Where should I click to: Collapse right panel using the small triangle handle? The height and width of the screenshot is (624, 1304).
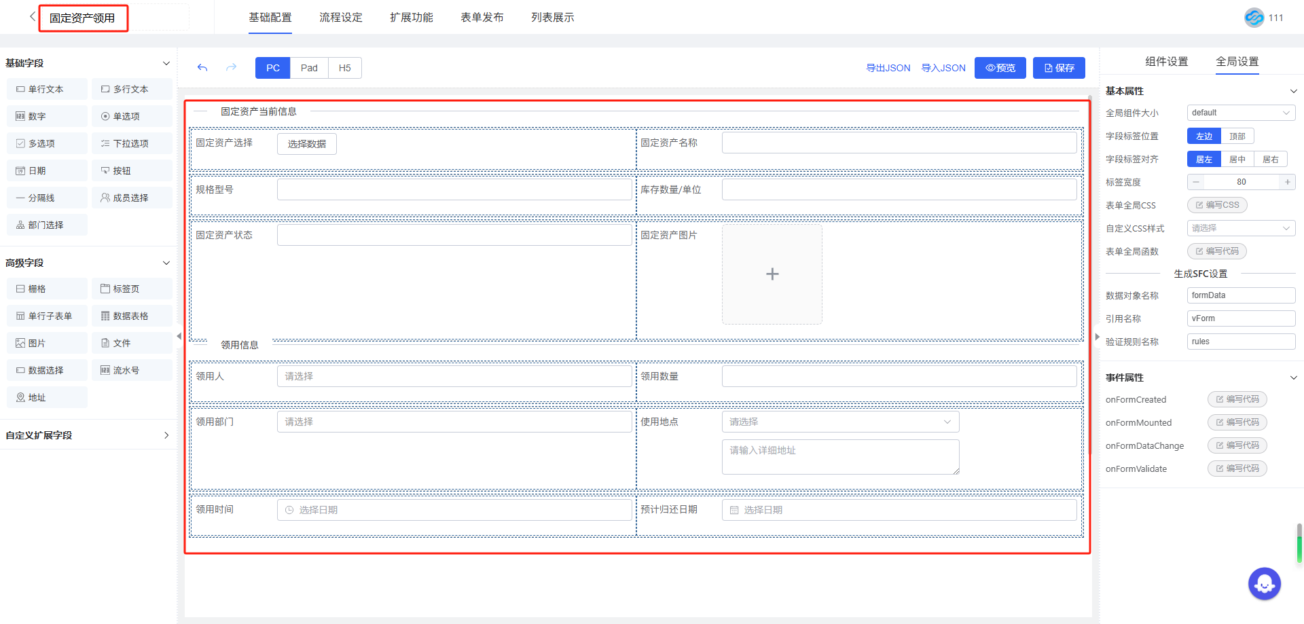(1096, 336)
